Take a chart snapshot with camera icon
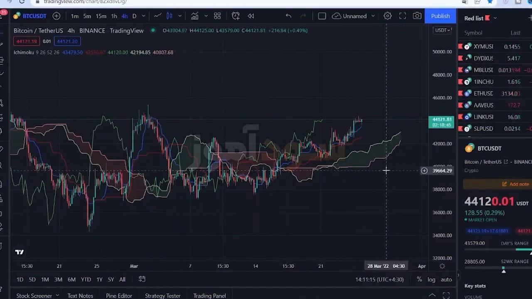This screenshot has width=532, height=299. [417, 16]
